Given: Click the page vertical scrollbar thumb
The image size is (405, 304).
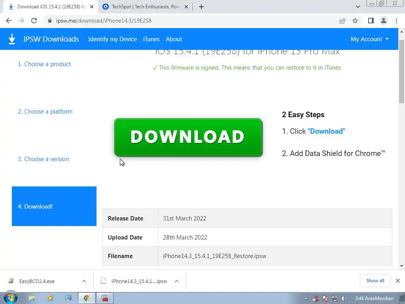Looking at the screenshot, I should pyautogui.click(x=401, y=72).
